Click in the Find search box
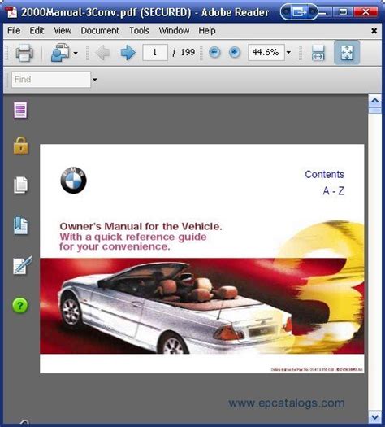Screen dimensions: 385x427 (51, 80)
